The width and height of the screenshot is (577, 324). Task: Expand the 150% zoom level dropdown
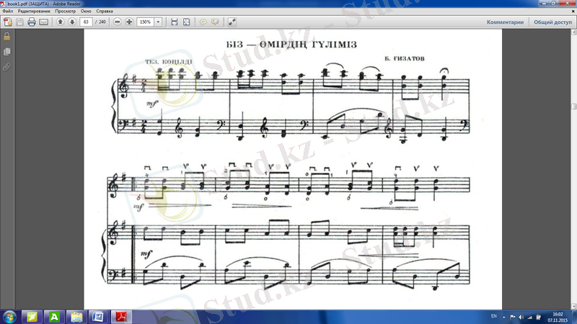coord(158,22)
